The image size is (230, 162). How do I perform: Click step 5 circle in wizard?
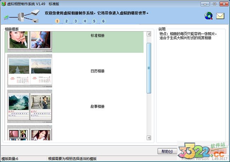tap(94, 21)
